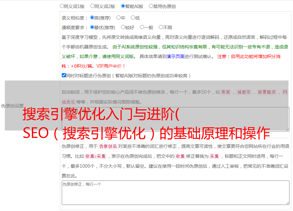
Task: Click the 语义相似度 label
Action: click(x=75, y=18)
